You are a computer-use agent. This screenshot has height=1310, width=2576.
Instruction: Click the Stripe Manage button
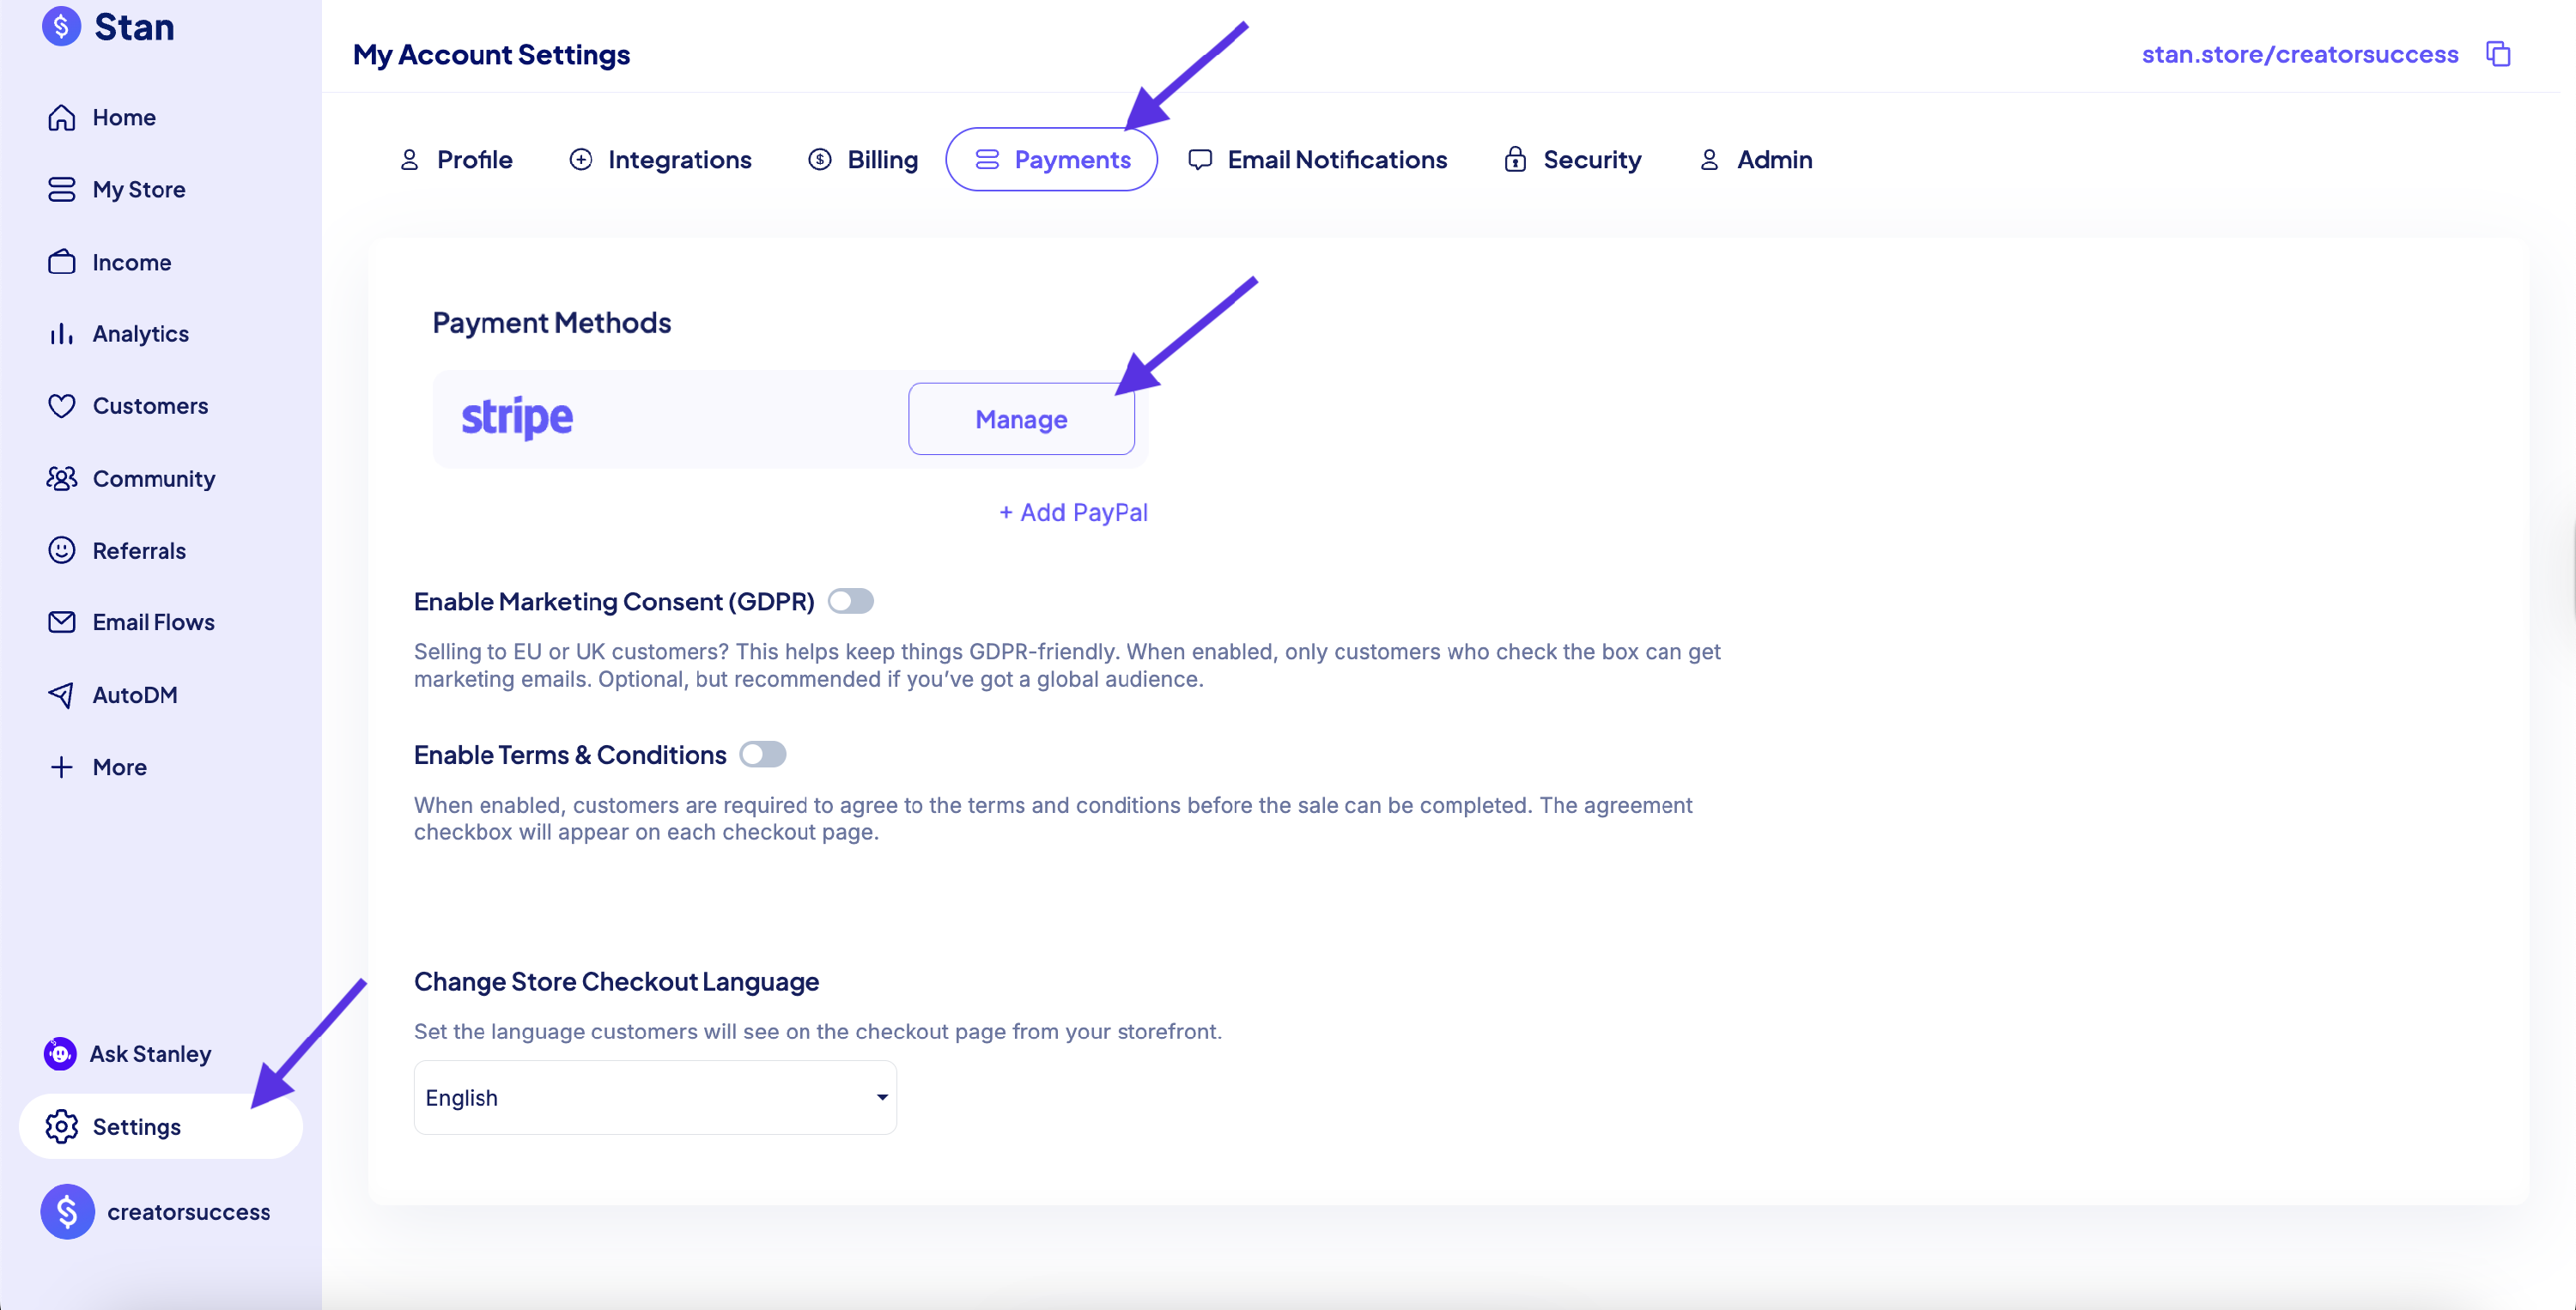click(1021, 419)
